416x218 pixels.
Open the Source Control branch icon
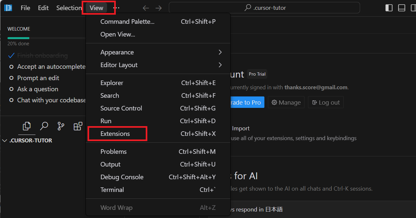[61, 126]
